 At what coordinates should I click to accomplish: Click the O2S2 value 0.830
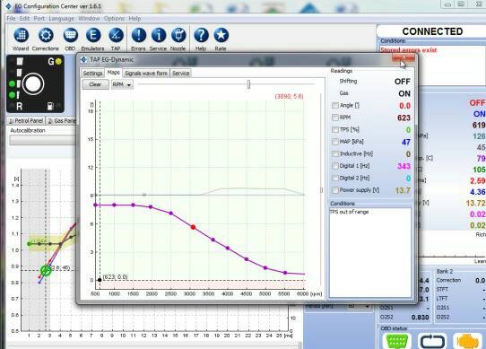click(x=420, y=318)
